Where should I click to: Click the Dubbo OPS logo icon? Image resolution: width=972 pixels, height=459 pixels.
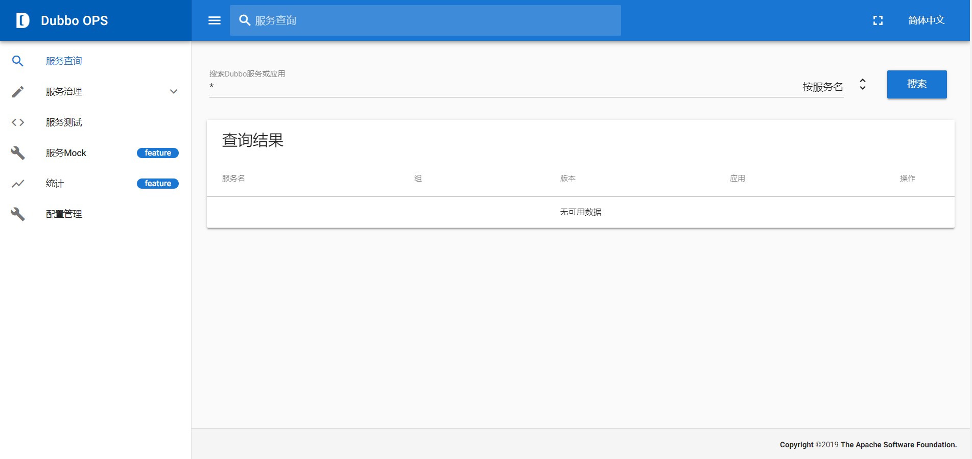coord(21,20)
